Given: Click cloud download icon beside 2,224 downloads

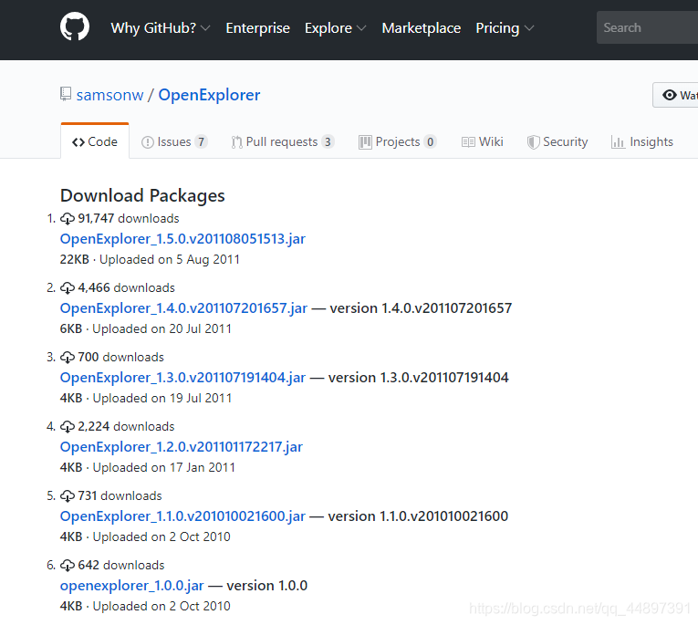Looking at the screenshot, I should tap(68, 426).
